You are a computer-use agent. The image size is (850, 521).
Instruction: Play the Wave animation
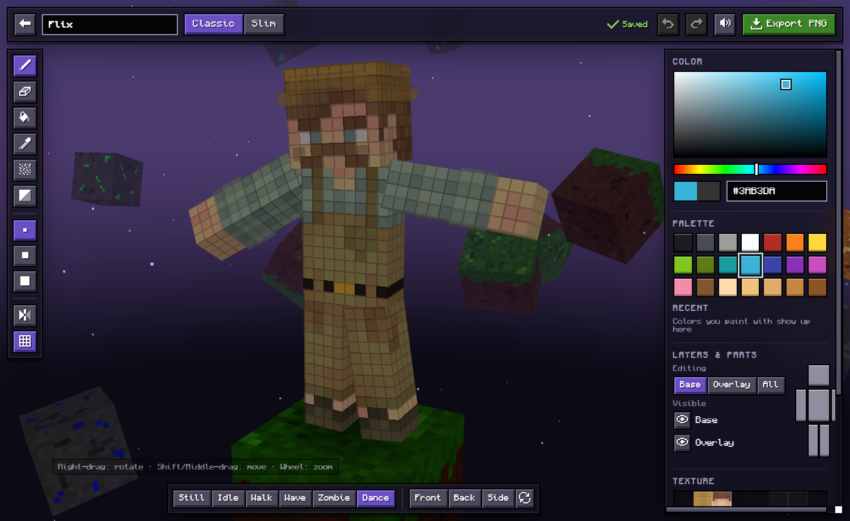click(295, 498)
